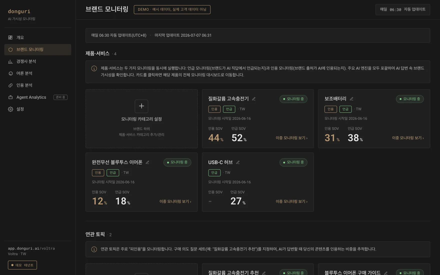Click the 18% 언급 SOV value
440x275 pixels.
123,201
